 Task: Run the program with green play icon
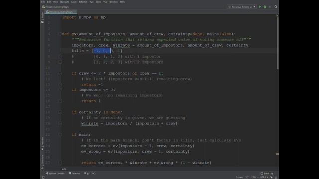(260, 7)
